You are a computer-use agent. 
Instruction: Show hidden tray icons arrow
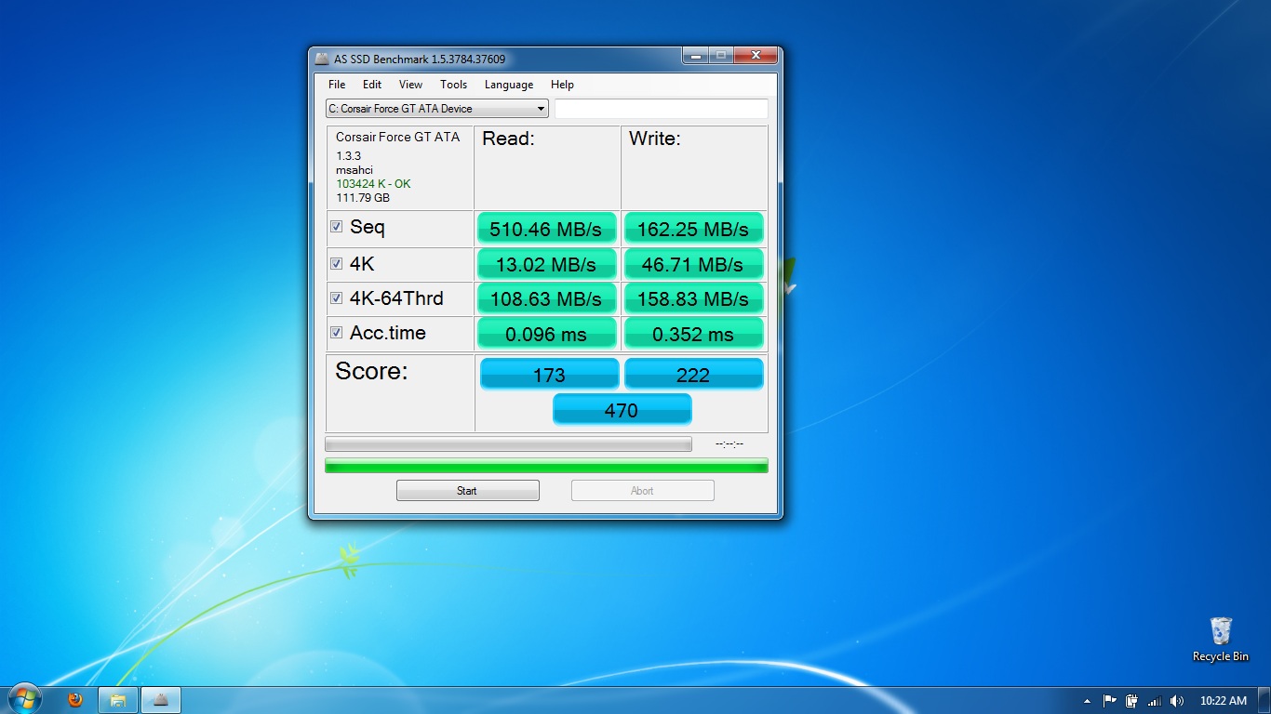[1087, 701]
